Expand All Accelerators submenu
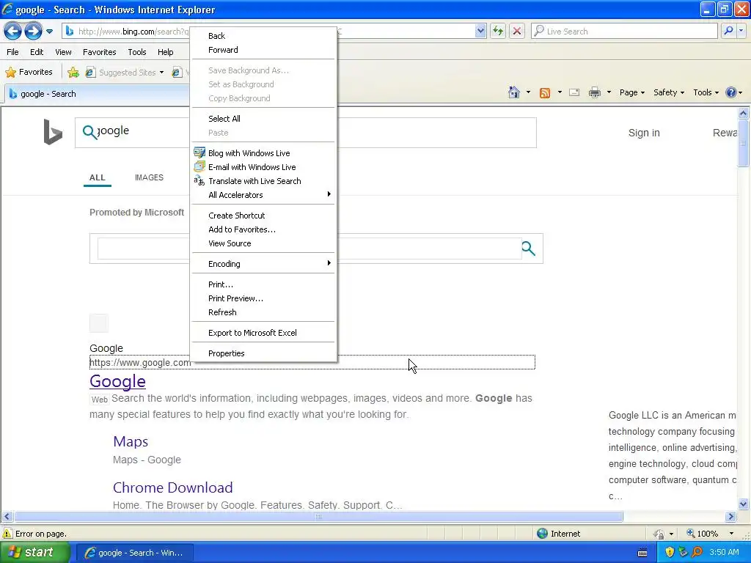This screenshot has width=751, height=563. click(263, 195)
